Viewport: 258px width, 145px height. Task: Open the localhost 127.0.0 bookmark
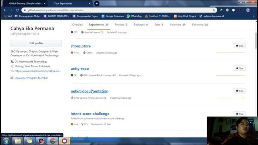pyautogui.click(x=157, y=16)
